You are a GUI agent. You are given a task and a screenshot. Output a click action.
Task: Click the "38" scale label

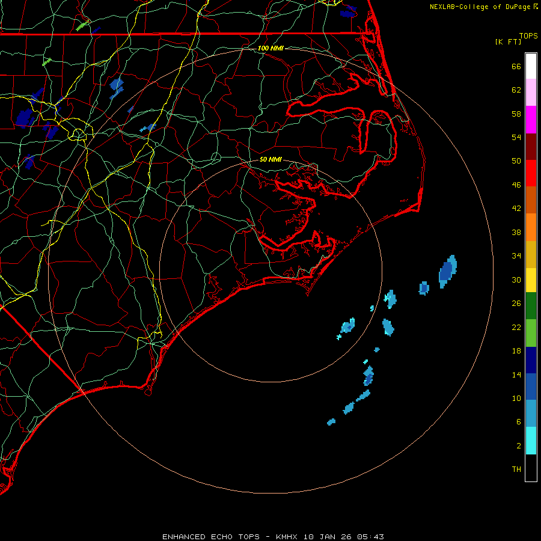click(x=516, y=233)
